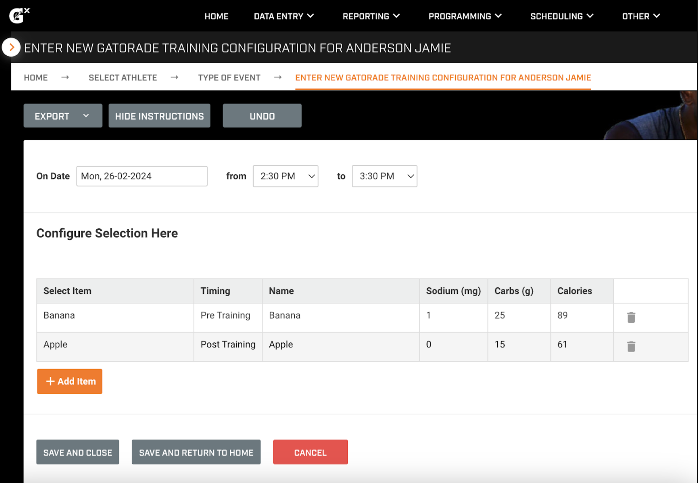Click Save and Return to Home
Viewport: 698px width, 483px height.
pos(196,452)
